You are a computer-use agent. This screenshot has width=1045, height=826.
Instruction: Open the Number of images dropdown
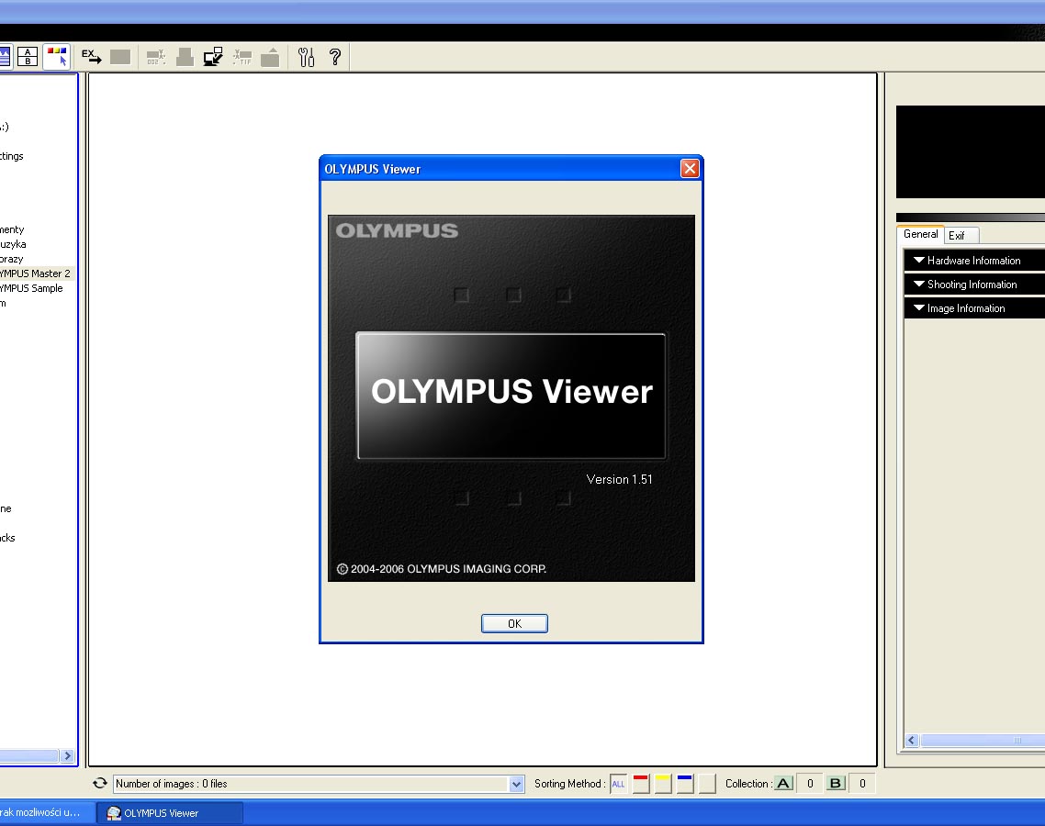coord(516,784)
